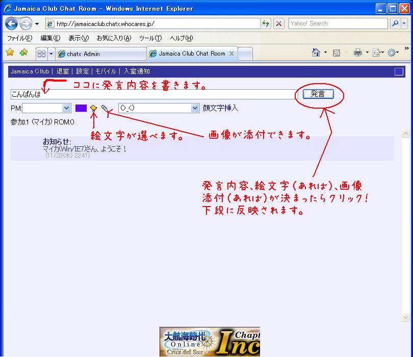Show more toolbar commands chevron
Viewport: 413px width, 357px height.
407,48
